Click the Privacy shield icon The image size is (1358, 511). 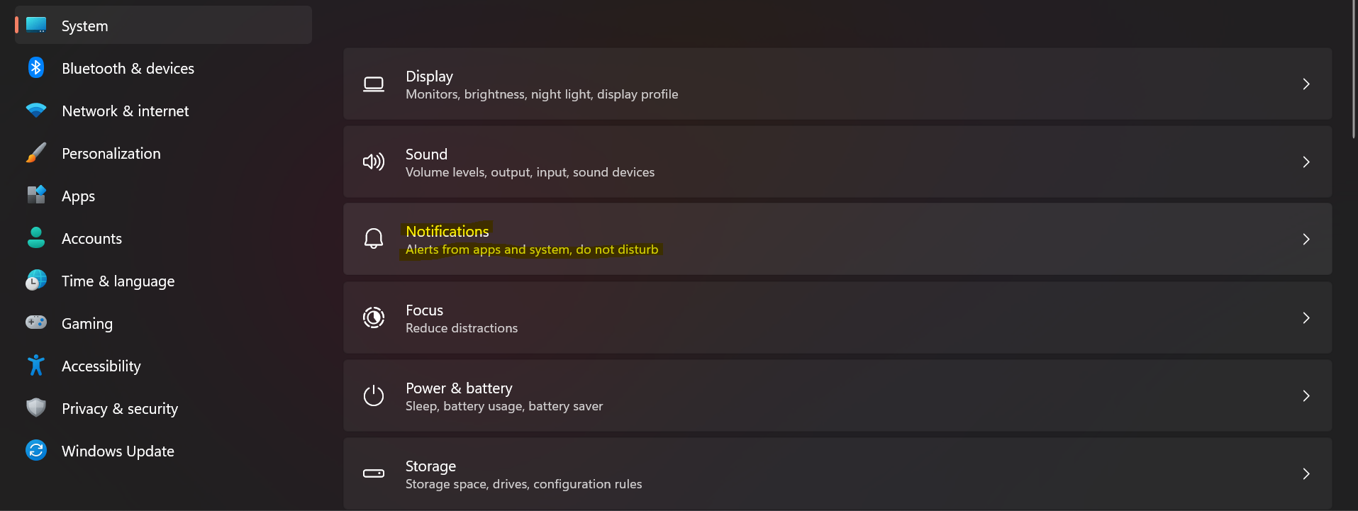(x=36, y=408)
